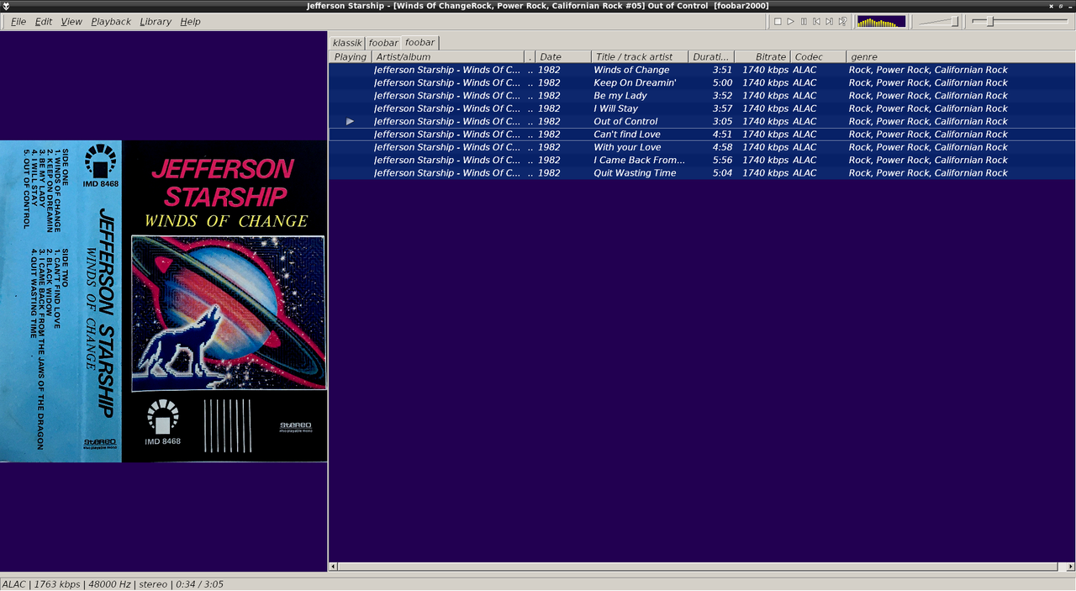Open the Library menu
The image size is (1076, 591).
[x=156, y=21]
